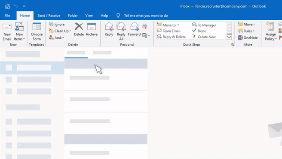This screenshot has height=159, width=282.
Task: Expand the Clean Up dropdown
Action: pyautogui.click(x=60, y=31)
